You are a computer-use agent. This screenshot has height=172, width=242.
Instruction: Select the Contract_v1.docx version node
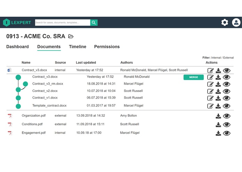pyautogui.click(x=18, y=98)
